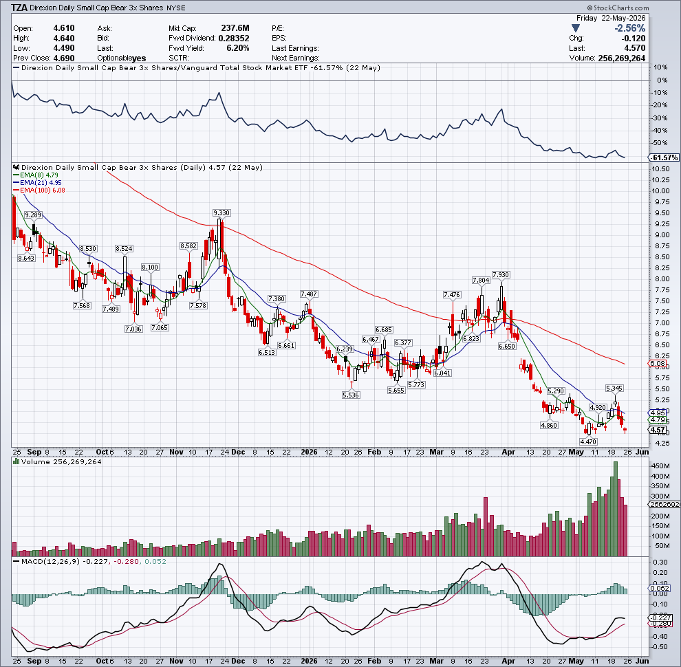
Task: Click the fund name Direxion Daily Small Cap Bear 3x Shares in header
Action: tap(96, 8)
